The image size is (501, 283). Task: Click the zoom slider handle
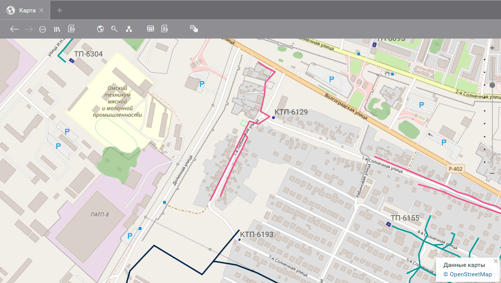492,85
